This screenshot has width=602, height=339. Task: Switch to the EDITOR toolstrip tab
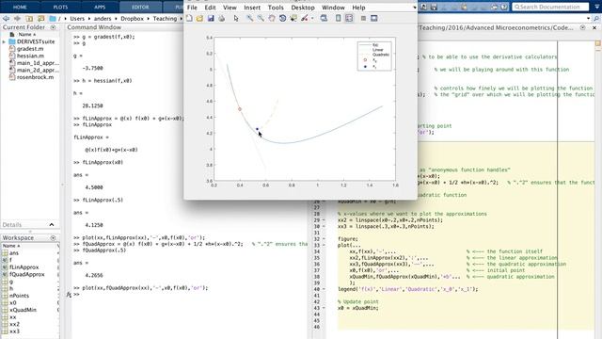coord(140,7)
